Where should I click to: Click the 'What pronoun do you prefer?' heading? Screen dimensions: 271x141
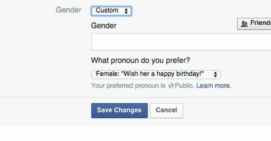tap(141, 60)
